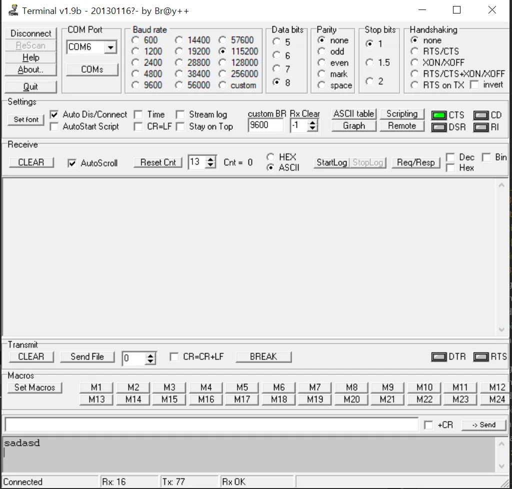Open the COM Port dropdown
Screen dimensions: 512x489
pyautogui.click(x=110, y=47)
